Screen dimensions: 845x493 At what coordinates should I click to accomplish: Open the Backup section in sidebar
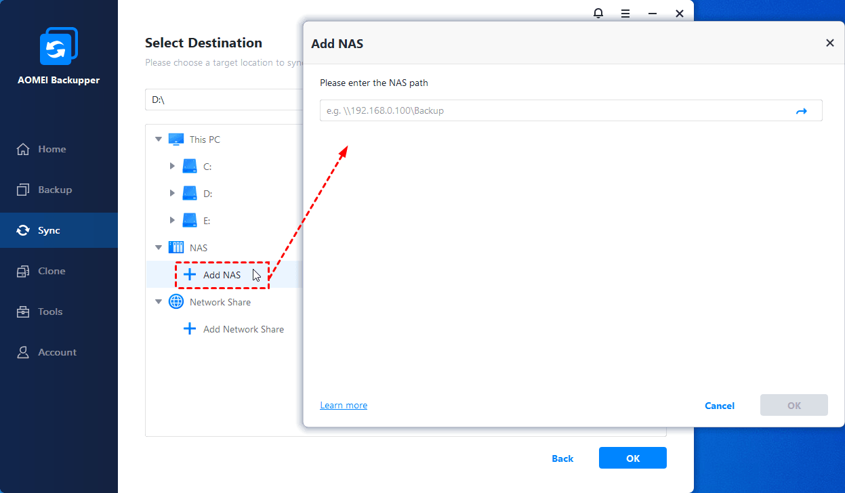point(54,190)
